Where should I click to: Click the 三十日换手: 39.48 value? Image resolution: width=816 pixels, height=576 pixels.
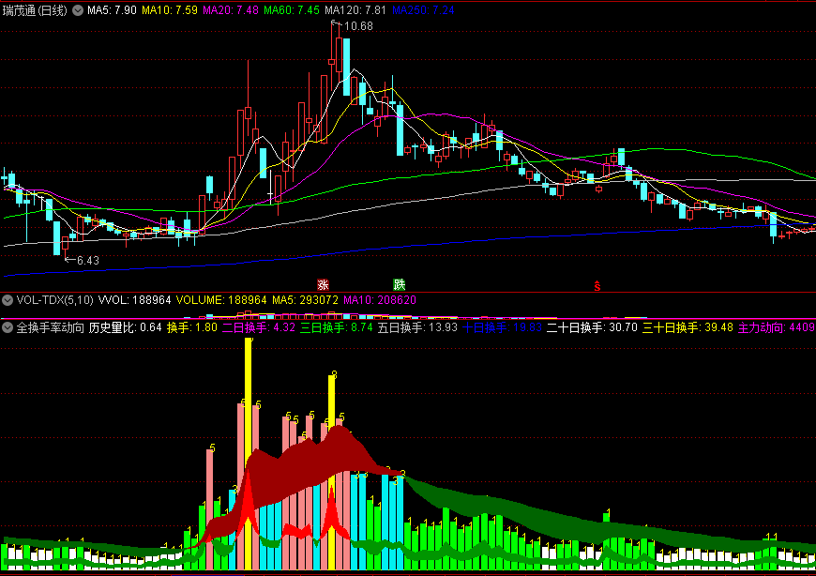click(688, 327)
